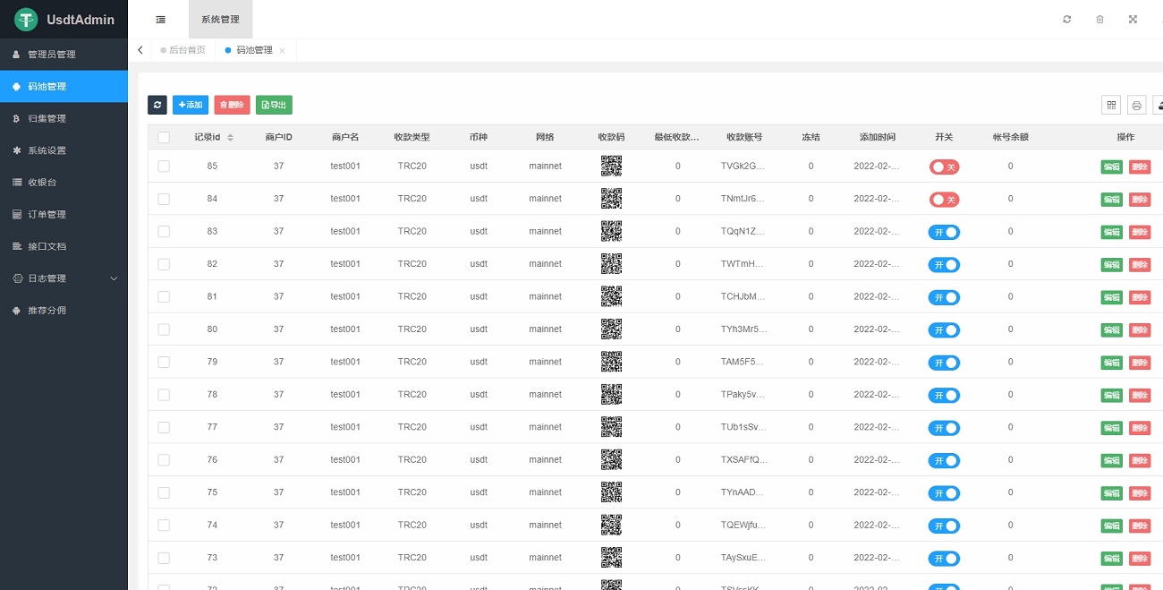
Task: Expand the 日志管理 sidebar menu
Action: click(64, 278)
